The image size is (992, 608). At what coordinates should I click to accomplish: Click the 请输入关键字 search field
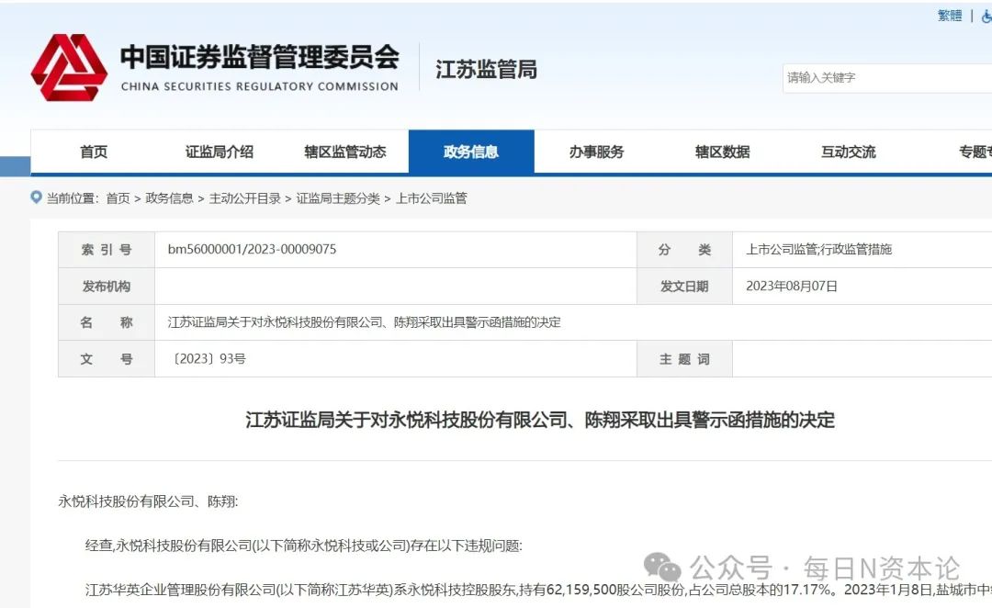coord(887,78)
